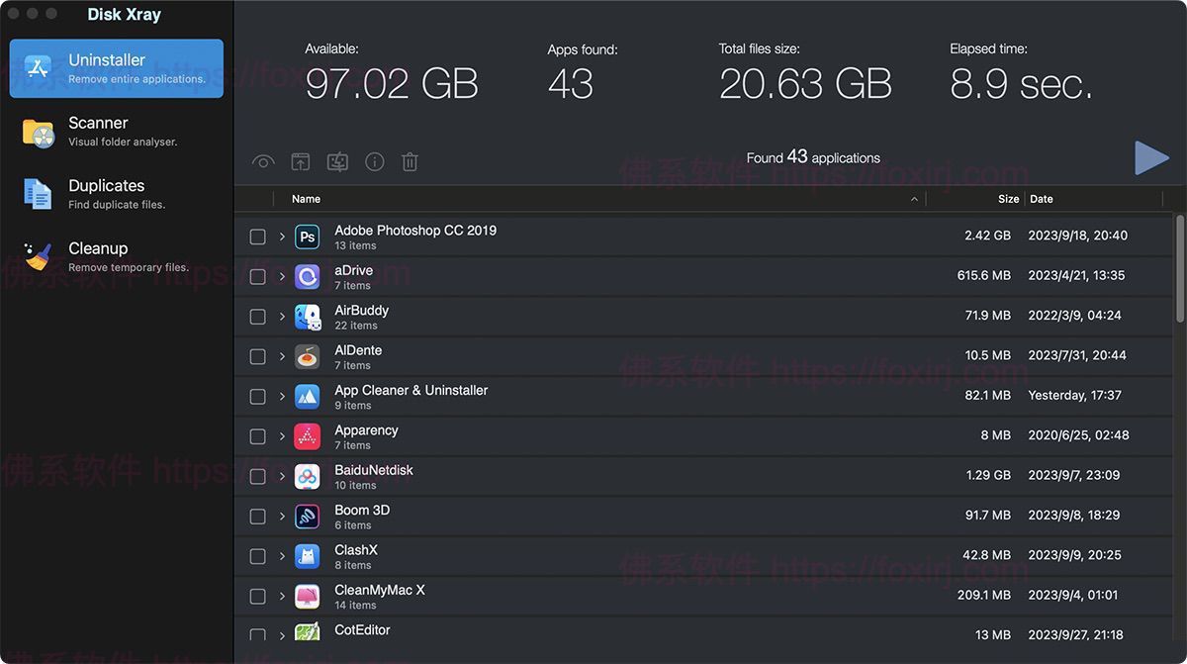The height and width of the screenshot is (664, 1187).
Task: Check the box for aDrive
Action: pyautogui.click(x=257, y=277)
